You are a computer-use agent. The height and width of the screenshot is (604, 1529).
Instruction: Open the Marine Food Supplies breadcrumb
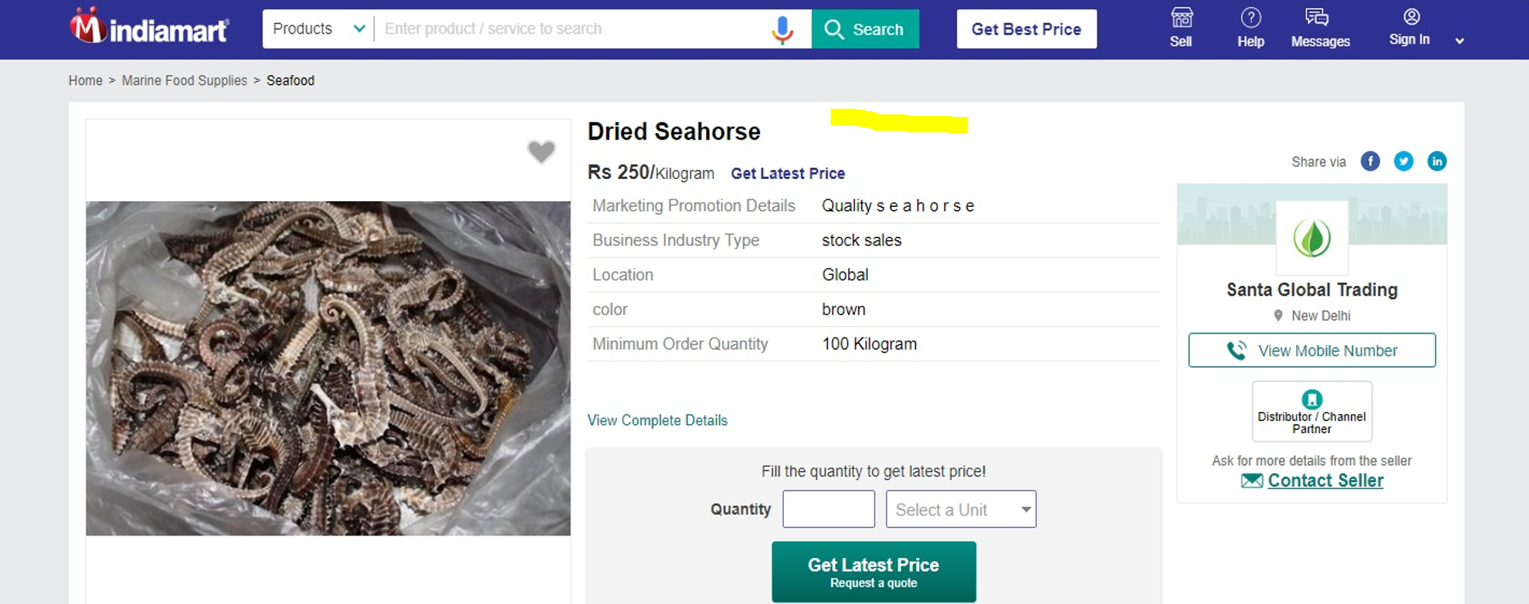pyautogui.click(x=185, y=81)
